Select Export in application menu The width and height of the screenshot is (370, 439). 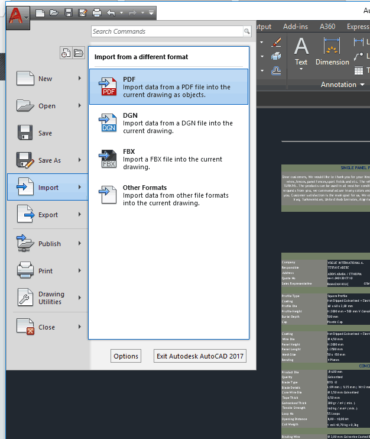click(x=47, y=214)
